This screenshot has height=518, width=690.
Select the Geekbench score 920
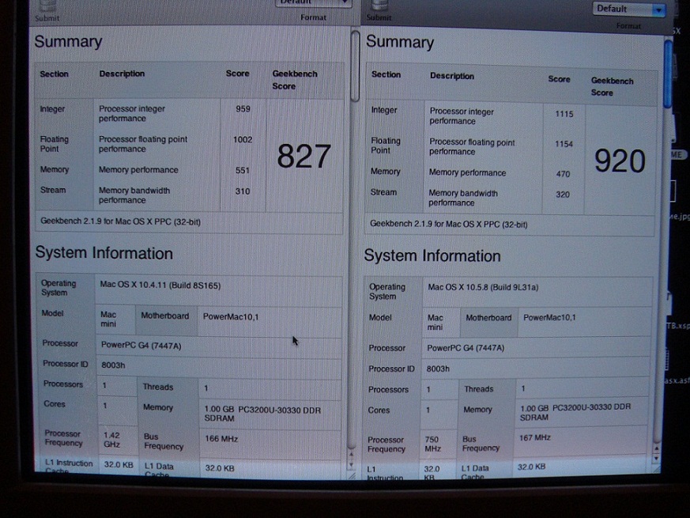coord(620,161)
